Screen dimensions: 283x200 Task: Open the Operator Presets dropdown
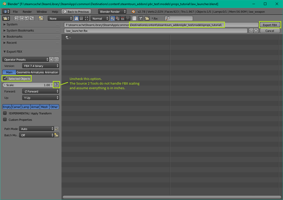point(25,59)
